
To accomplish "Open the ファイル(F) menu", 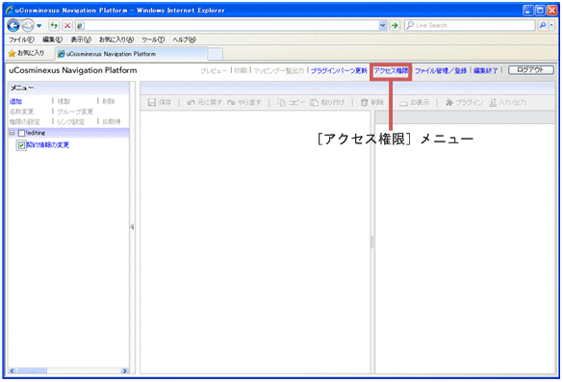I will 21,39.
